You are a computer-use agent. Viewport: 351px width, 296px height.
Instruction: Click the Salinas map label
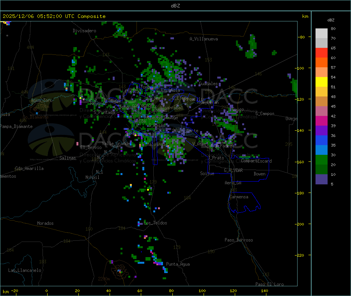click(67, 158)
